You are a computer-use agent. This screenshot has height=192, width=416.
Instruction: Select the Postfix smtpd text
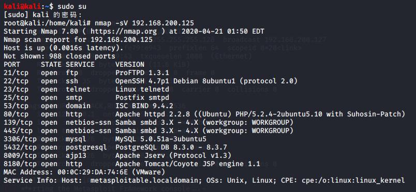coord(142,98)
